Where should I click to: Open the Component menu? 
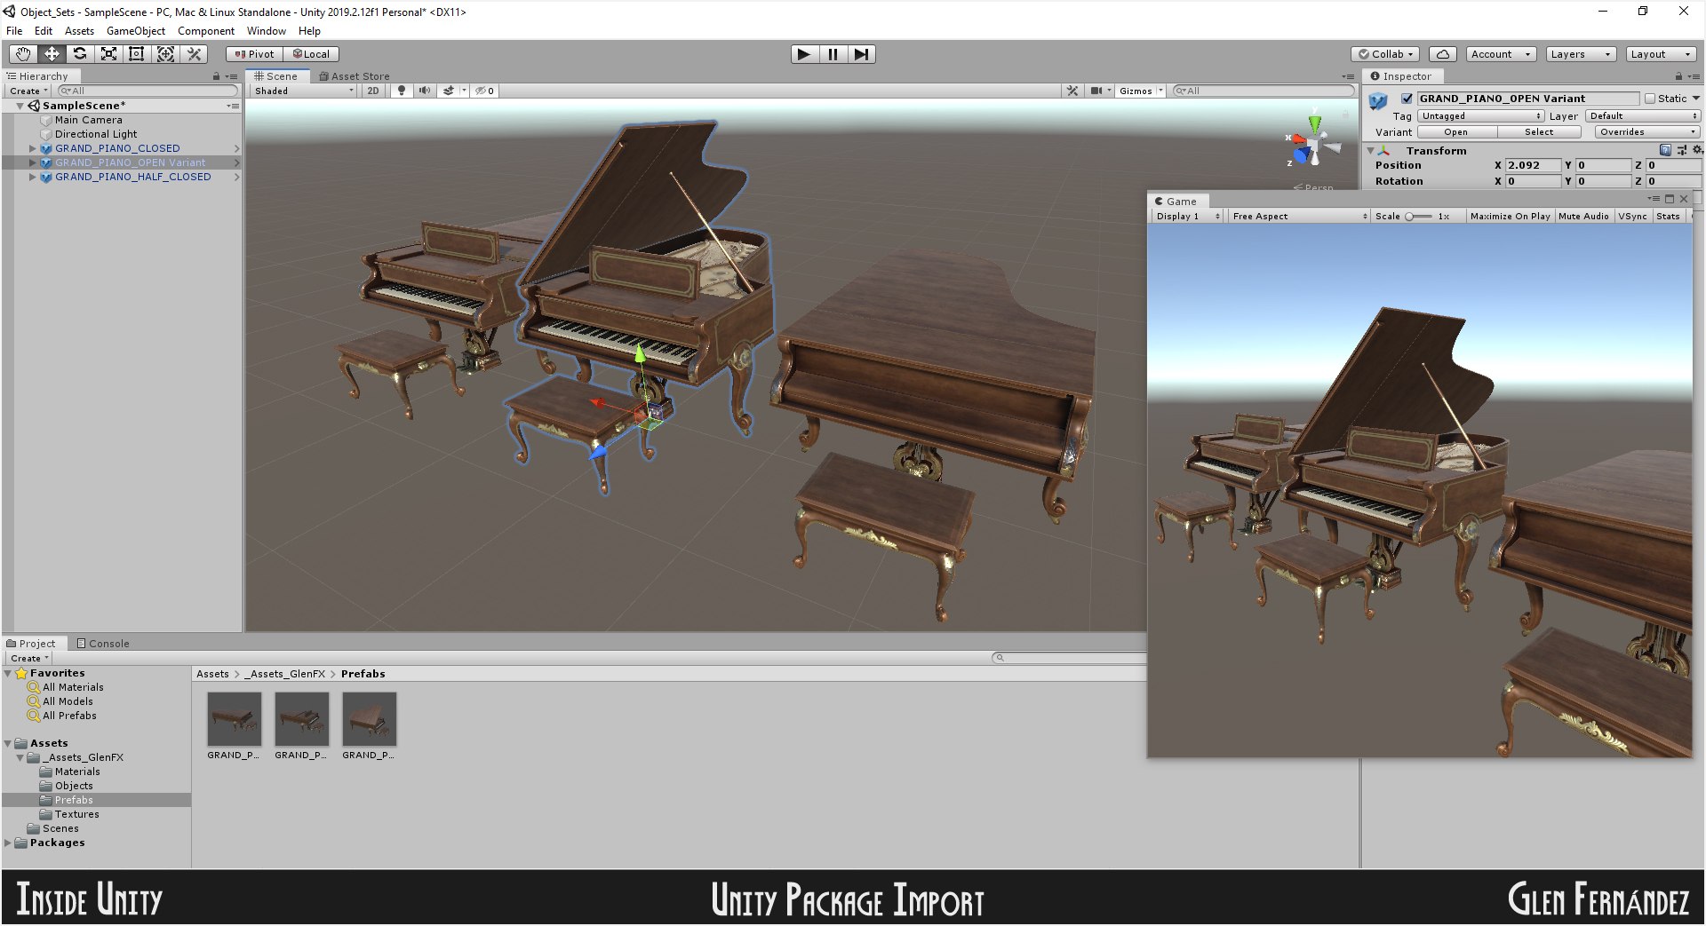click(x=205, y=31)
